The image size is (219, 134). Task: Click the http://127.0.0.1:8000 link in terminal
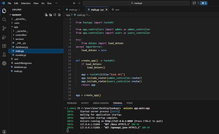click(x=119, y=121)
